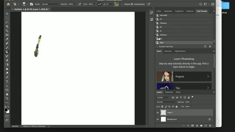Switch to the Paths tab

click(178, 92)
